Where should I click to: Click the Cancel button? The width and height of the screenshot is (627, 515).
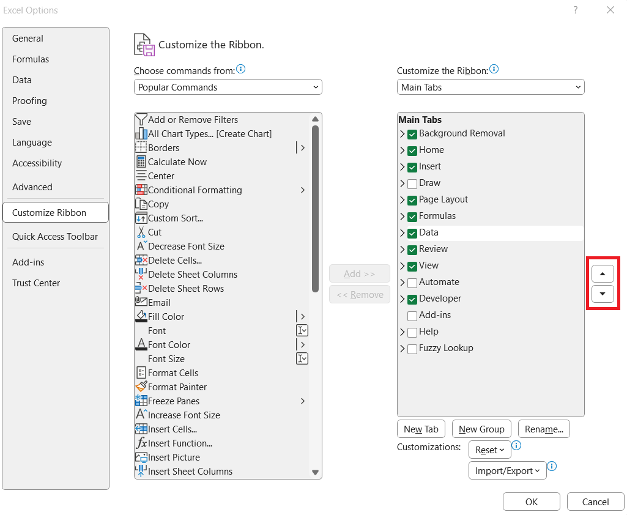coord(595,502)
